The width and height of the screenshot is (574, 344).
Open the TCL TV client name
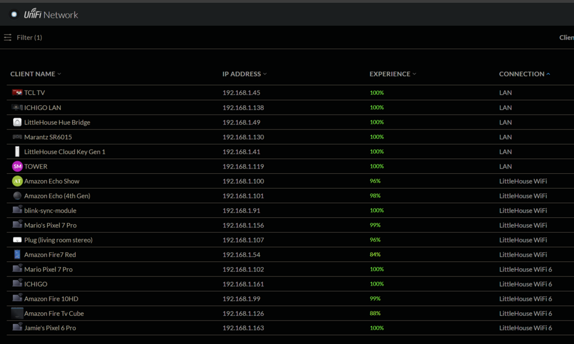pos(34,92)
